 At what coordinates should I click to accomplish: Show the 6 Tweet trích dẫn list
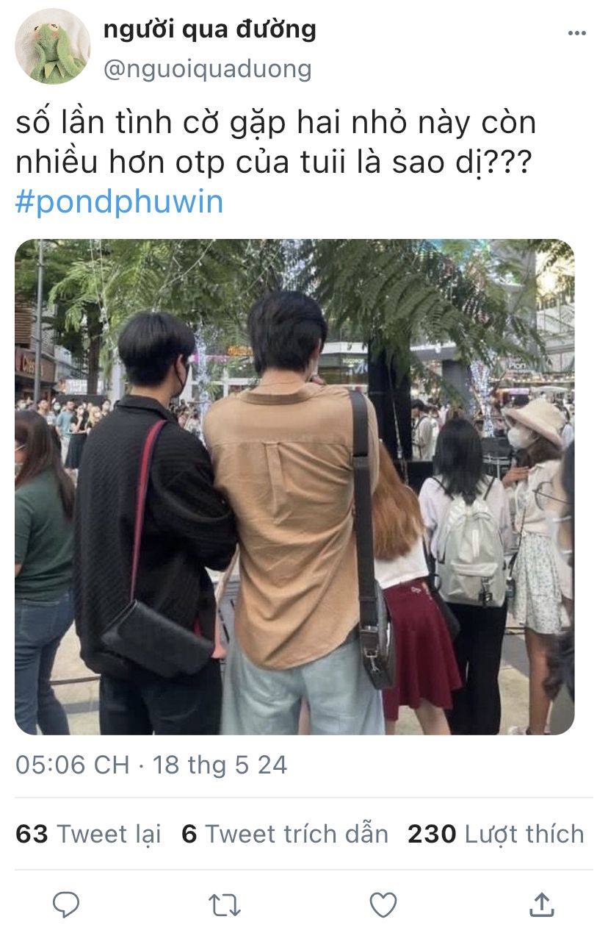coord(285,834)
